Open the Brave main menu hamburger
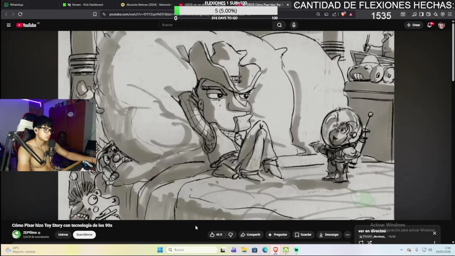The image size is (455, 256). coord(450,14)
